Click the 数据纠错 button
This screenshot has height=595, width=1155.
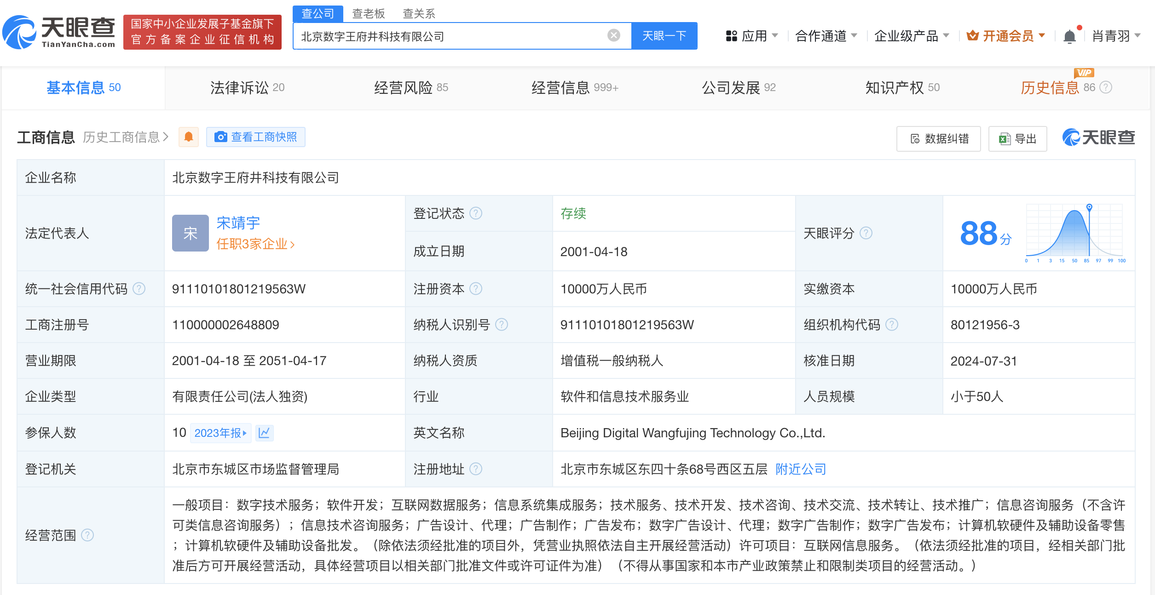click(x=939, y=139)
